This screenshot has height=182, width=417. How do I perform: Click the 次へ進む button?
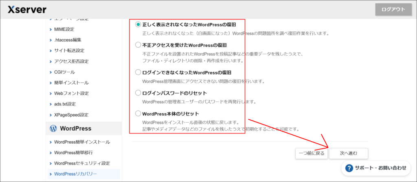tap(349, 153)
